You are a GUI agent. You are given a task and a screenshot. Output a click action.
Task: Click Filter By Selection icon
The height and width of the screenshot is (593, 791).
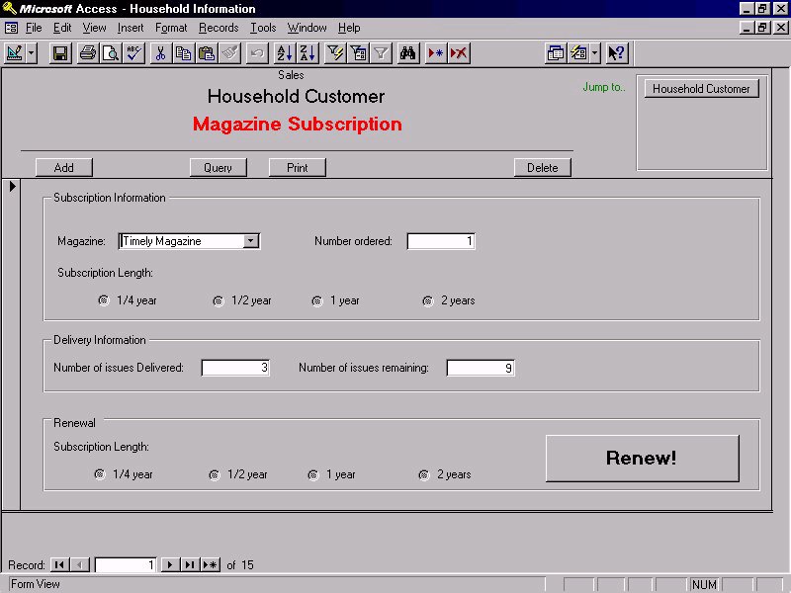click(335, 53)
